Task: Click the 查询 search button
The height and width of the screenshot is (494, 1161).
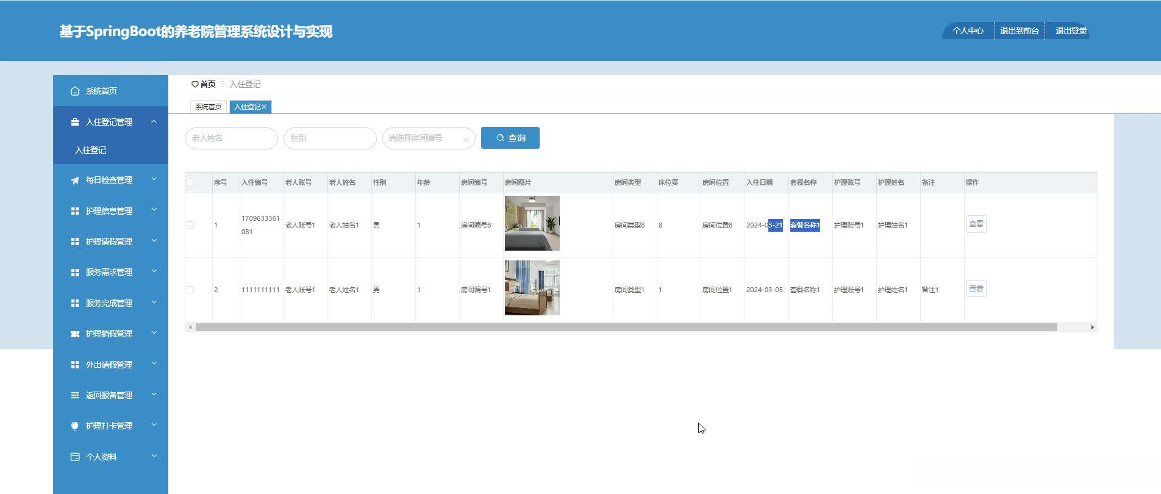Action: pos(510,138)
